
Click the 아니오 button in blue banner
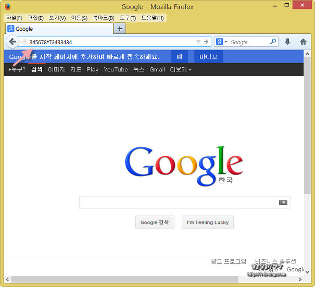click(x=208, y=57)
